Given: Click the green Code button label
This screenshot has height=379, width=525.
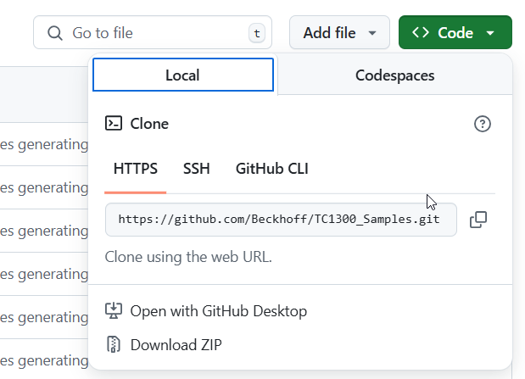Looking at the screenshot, I should point(455,33).
